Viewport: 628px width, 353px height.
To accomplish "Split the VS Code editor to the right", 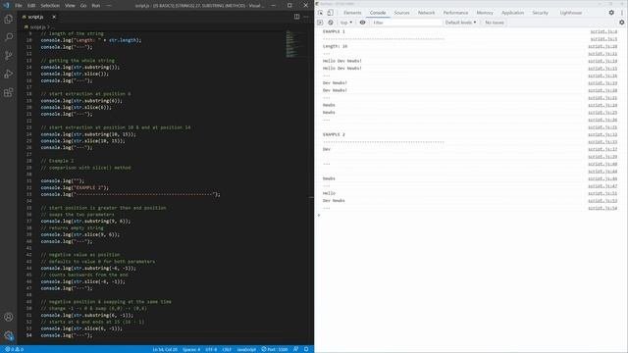I will tap(296, 17).
